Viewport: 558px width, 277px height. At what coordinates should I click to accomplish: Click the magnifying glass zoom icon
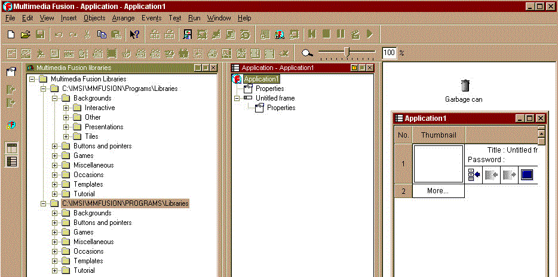tap(308, 53)
